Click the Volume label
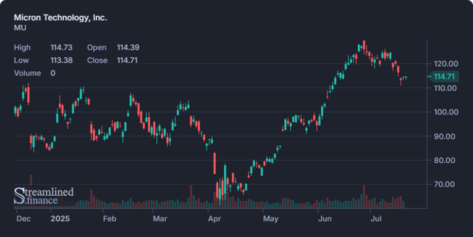Image resolution: width=473 pixels, height=237 pixels. [x=27, y=73]
